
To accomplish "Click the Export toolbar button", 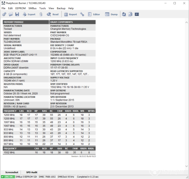I will (29, 14).
